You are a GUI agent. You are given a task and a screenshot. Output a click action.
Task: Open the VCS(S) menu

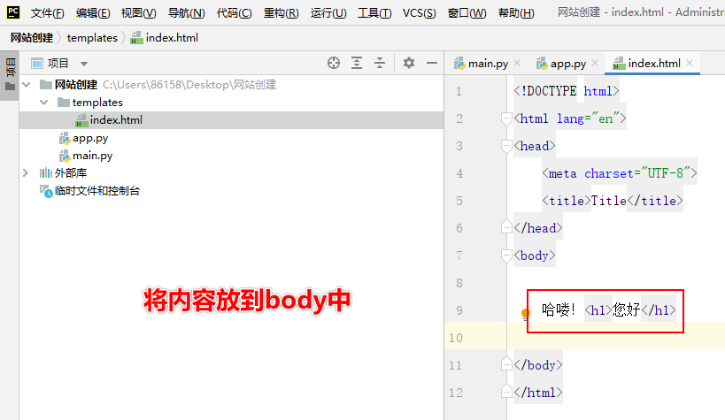419,13
